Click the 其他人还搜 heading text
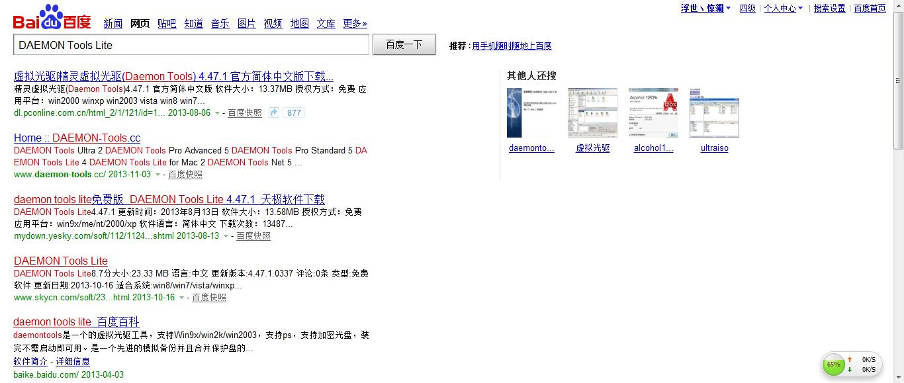904x383 pixels. (531, 75)
